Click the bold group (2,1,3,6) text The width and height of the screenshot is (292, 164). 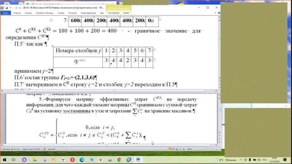coord(84,77)
